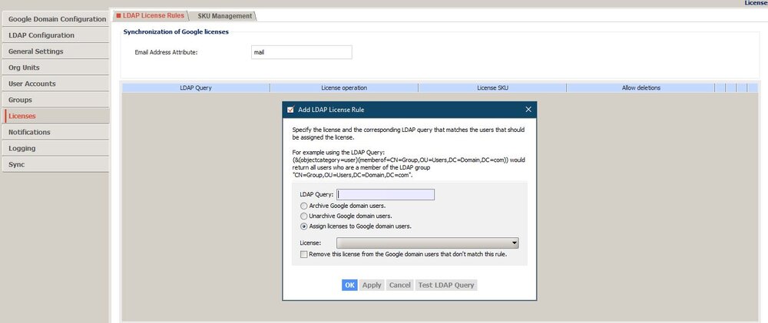Click the License operation column header

click(x=344, y=88)
